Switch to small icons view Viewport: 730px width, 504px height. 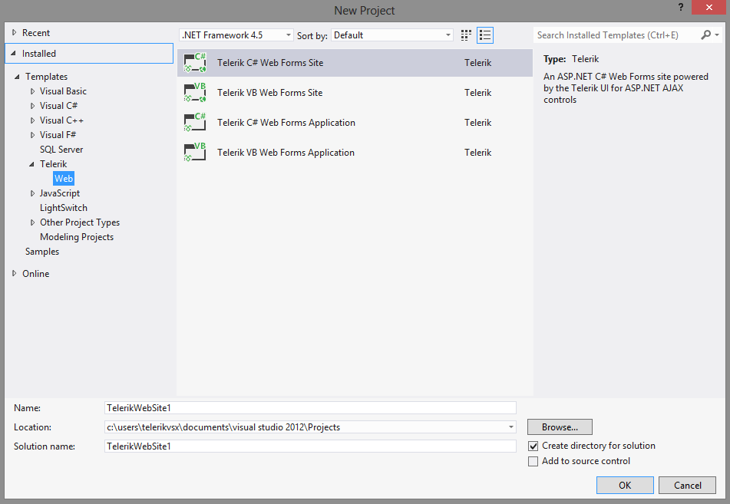pos(466,35)
